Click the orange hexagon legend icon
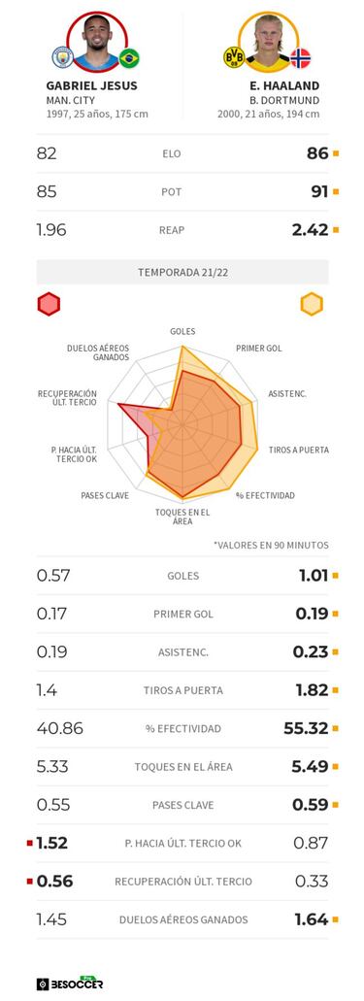 [x=312, y=304]
